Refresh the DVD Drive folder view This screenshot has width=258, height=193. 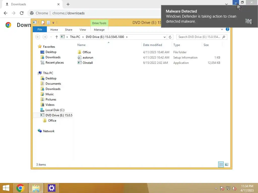pos(170,37)
